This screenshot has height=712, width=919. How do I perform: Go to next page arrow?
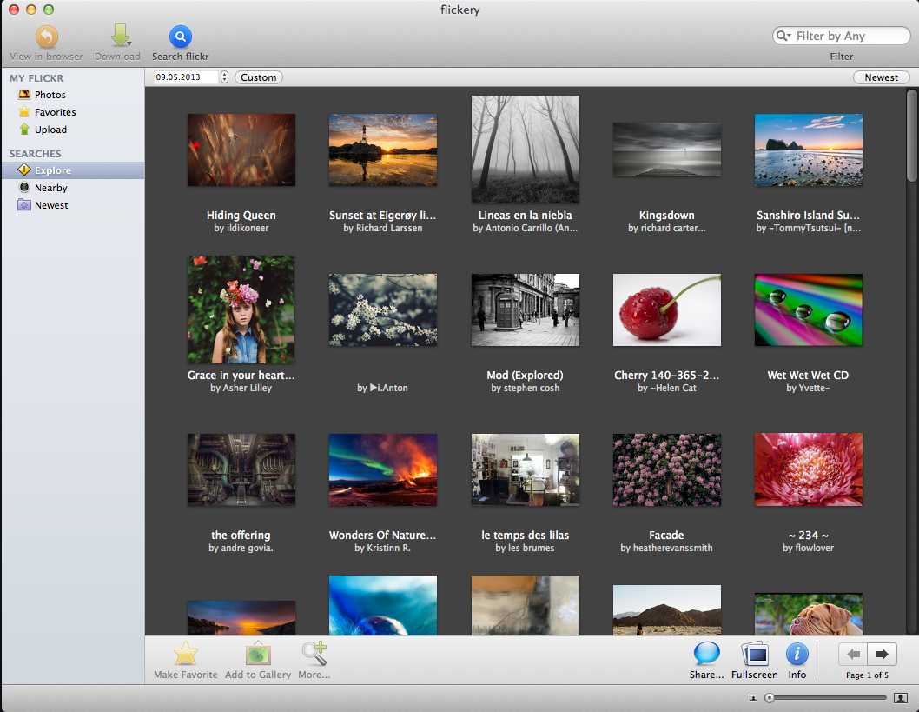(x=883, y=655)
